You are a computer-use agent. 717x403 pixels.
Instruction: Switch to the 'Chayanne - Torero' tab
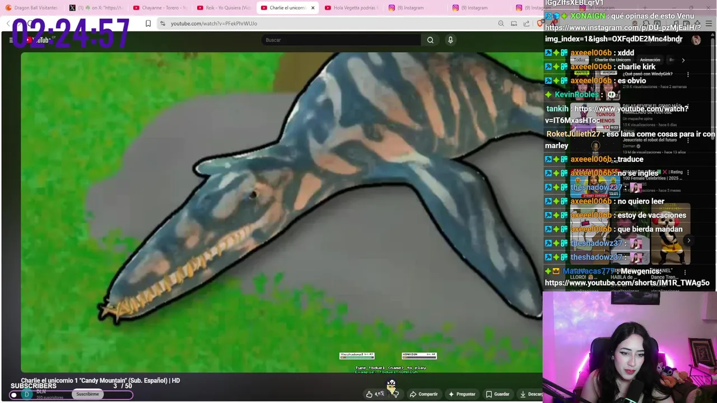[x=160, y=8]
